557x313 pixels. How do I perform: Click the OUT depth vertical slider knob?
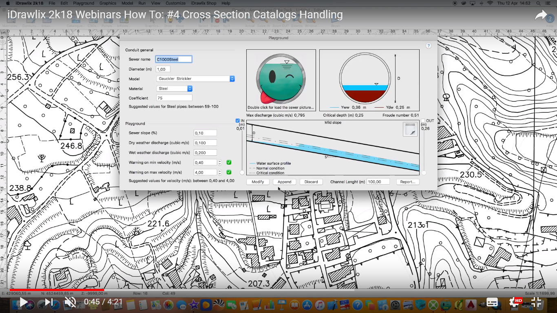click(424, 173)
